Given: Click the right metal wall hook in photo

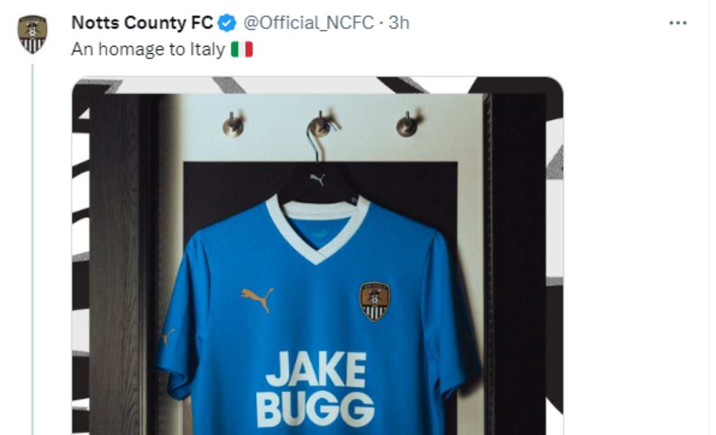Looking at the screenshot, I should (407, 124).
